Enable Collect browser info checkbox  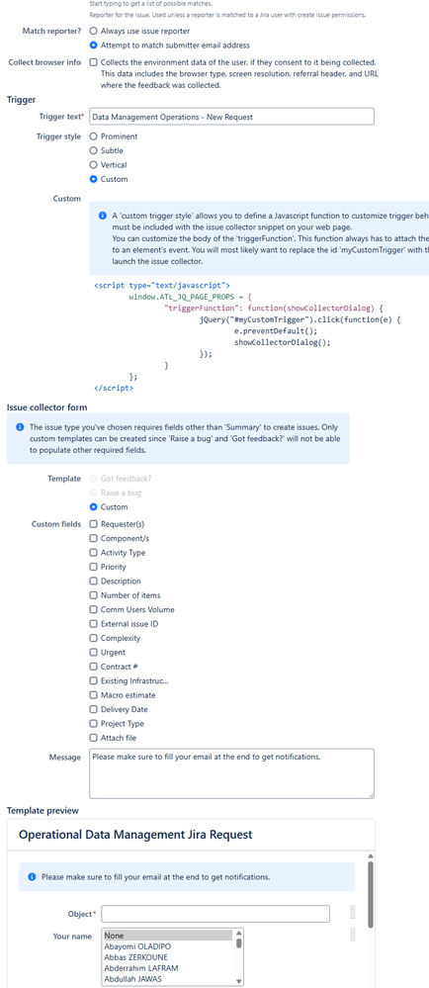pyautogui.click(x=94, y=62)
